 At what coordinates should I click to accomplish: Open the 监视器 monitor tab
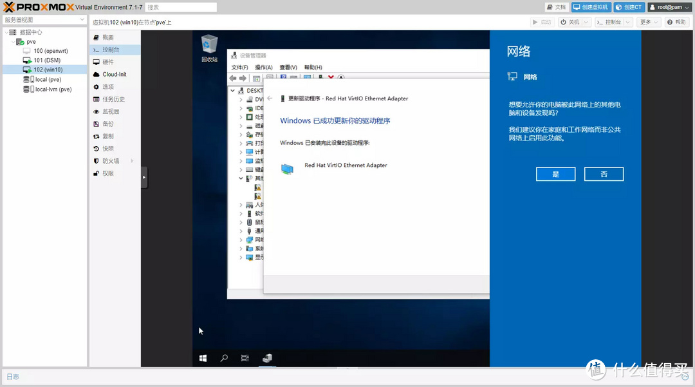pyautogui.click(x=115, y=111)
